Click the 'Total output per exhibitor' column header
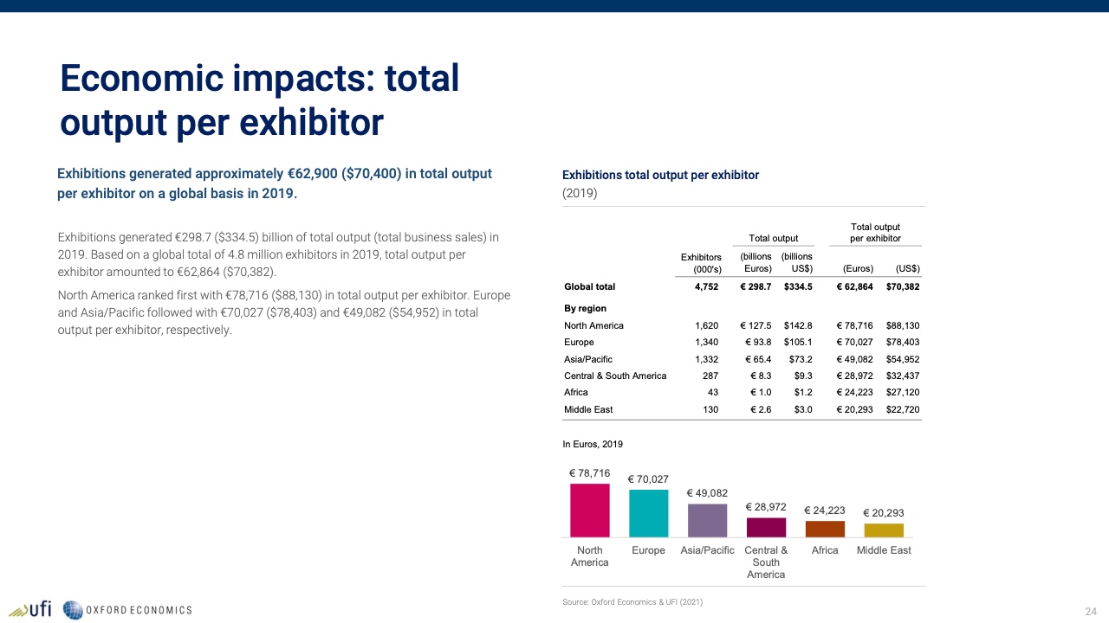This screenshot has height=623, width=1109. pos(875,233)
